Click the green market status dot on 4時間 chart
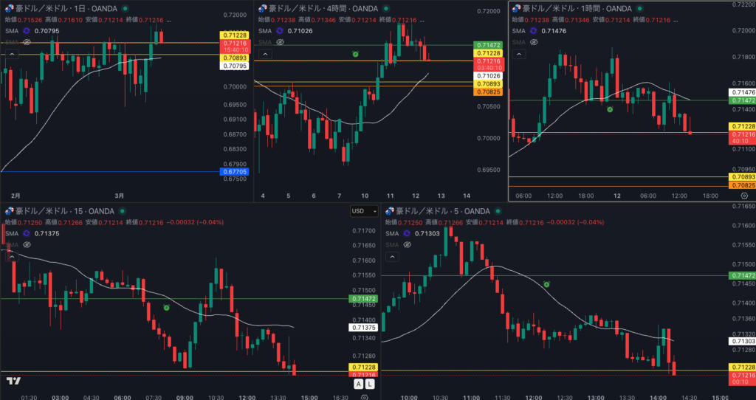This screenshot has height=400, width=756. point(386,9)
